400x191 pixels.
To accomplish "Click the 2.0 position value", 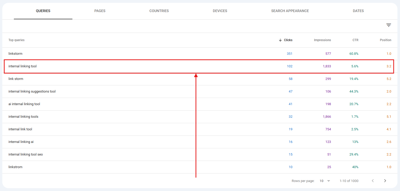I will pos(389,92).
